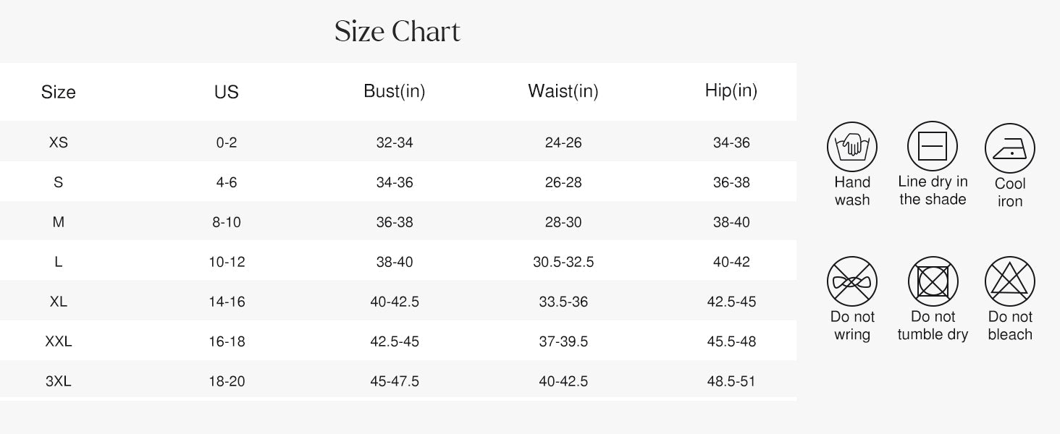Click the Line dry in shade icon

click(x=933, y=146)
